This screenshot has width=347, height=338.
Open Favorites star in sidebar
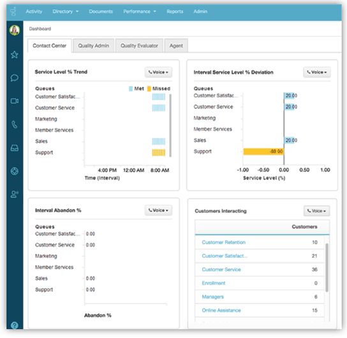[x=15, y=54]
